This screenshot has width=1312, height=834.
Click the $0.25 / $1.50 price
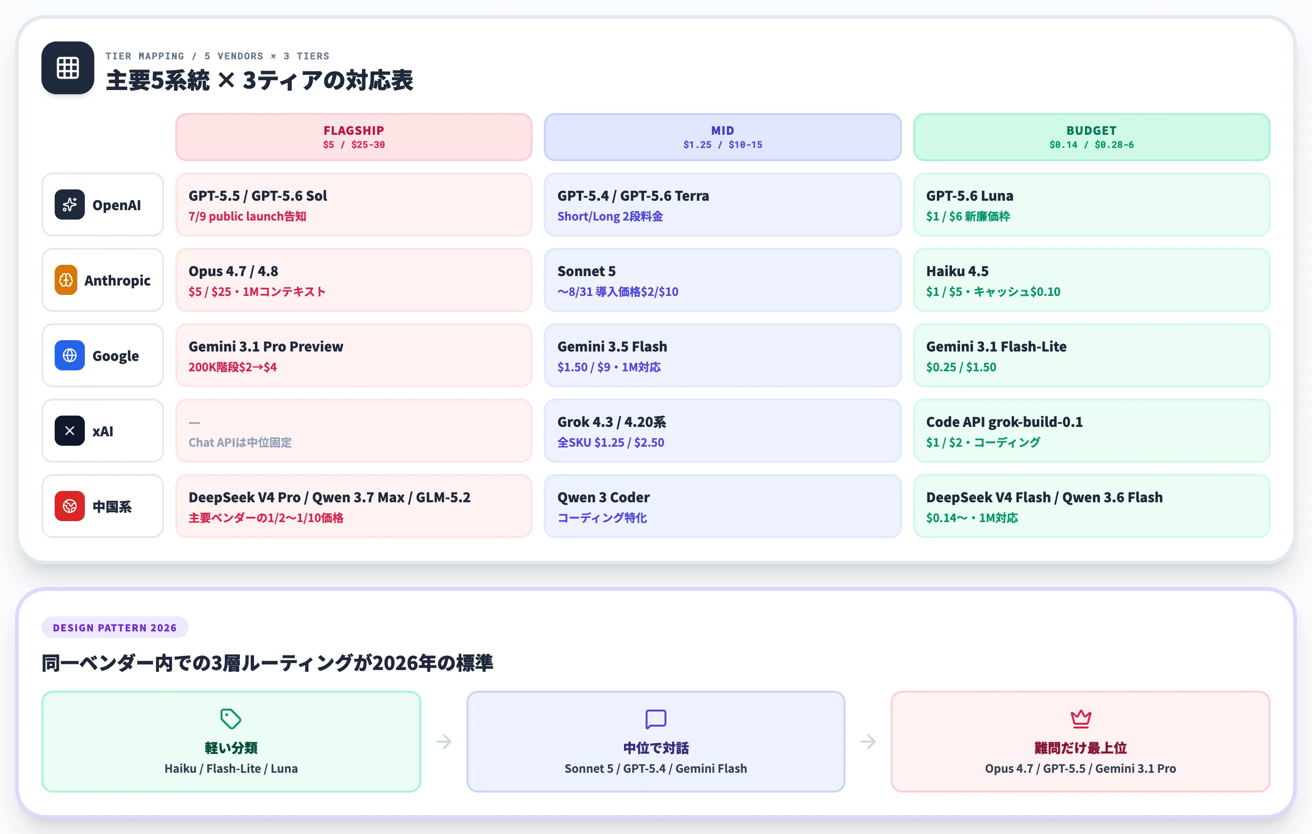[961, 367]
